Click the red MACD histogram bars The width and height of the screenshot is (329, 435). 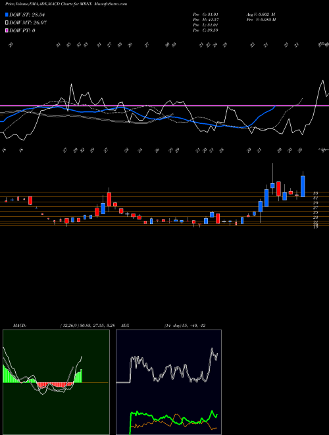coord(55,384)
